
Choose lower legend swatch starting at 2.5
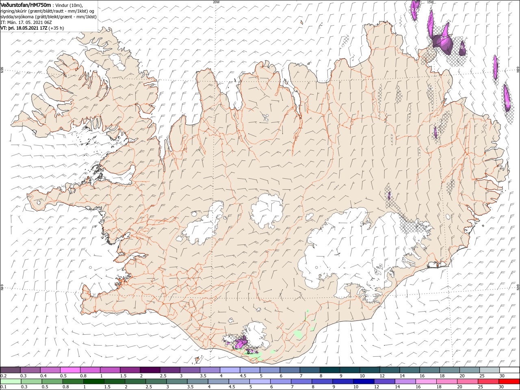click(x=156, y=381)
